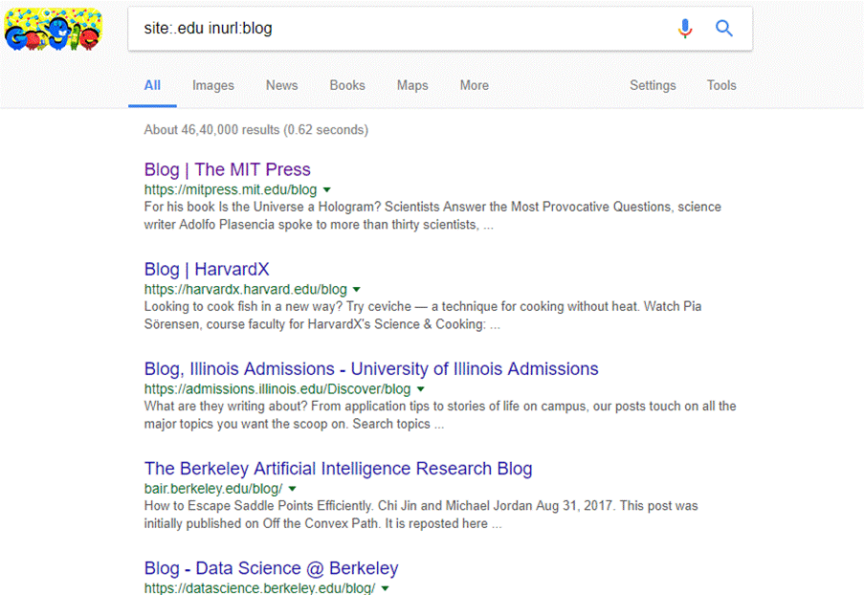Viewport: 864px width, 595px height.
Task: Expand dropdown arrow beside mitpress.mit.edu URL
Action: 327,189
